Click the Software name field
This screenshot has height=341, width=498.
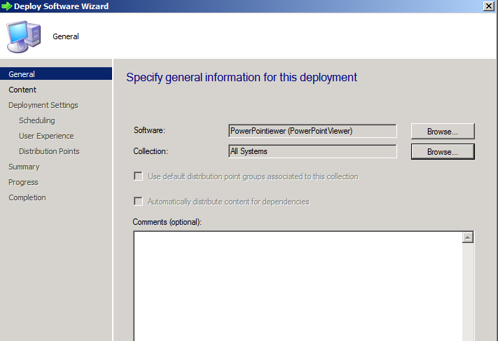coord(312,131)
